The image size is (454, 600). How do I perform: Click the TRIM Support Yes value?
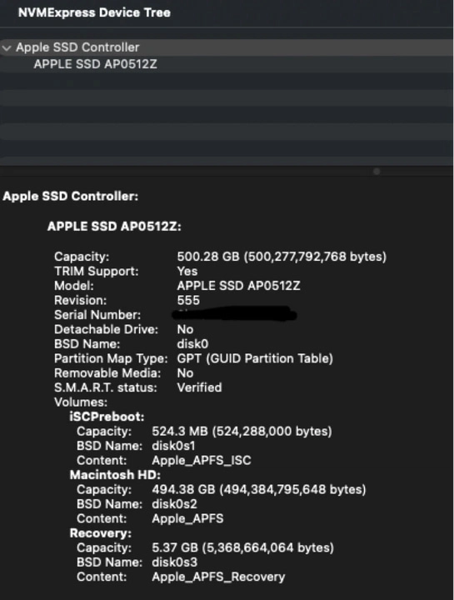click(x=187, y=271)
